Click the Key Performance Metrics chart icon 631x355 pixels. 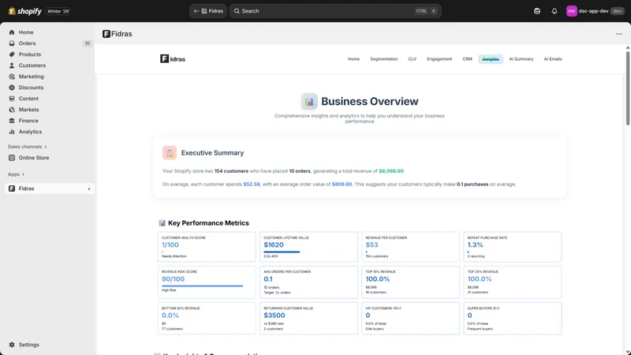point(162,223)
